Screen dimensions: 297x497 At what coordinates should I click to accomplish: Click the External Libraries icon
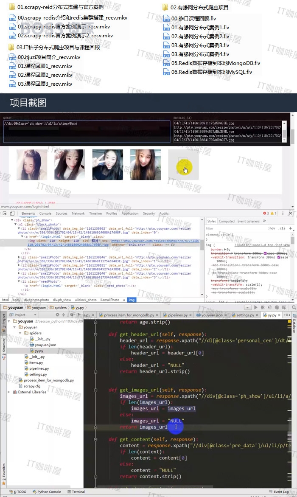click(15, 392)
